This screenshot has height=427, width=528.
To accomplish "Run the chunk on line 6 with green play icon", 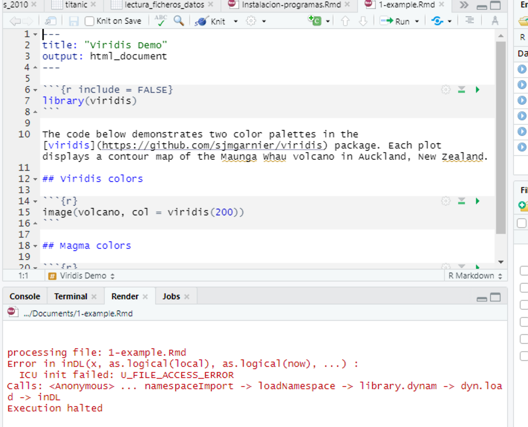I will (x=478, y=89).
